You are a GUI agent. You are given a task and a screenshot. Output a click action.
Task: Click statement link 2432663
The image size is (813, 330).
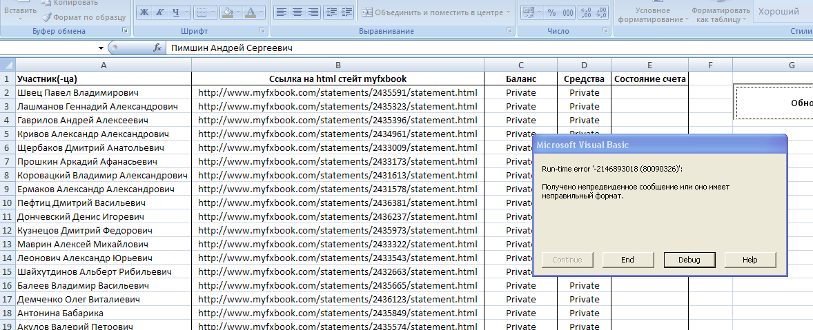[x=337, y=271]
